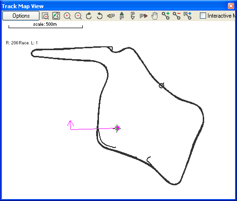Select the zoom-to-track fit icon
237x201 pixels.
(56, 16)
